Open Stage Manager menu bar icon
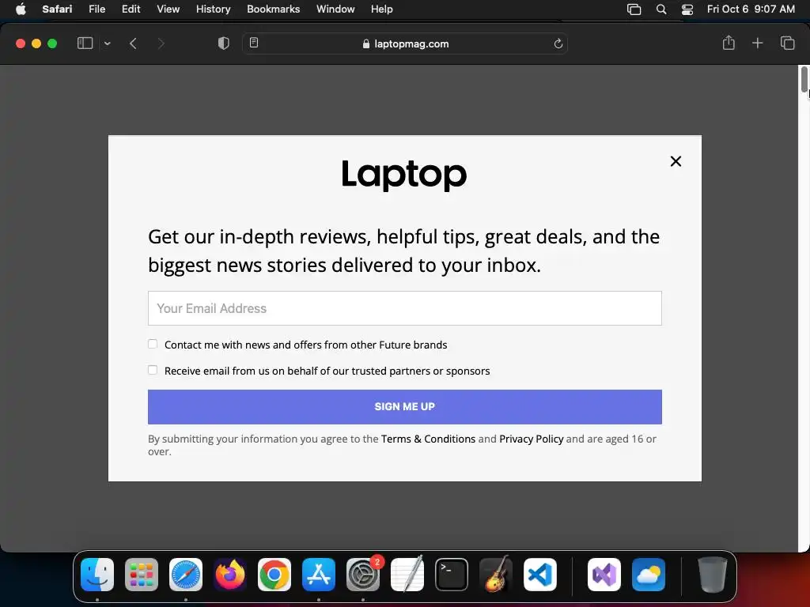Screen dimensions: 810x607 (634, 9)
